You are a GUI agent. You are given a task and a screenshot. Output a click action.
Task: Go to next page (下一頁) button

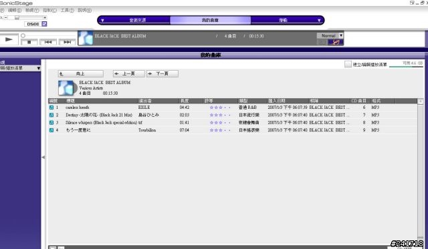[163, 74]
